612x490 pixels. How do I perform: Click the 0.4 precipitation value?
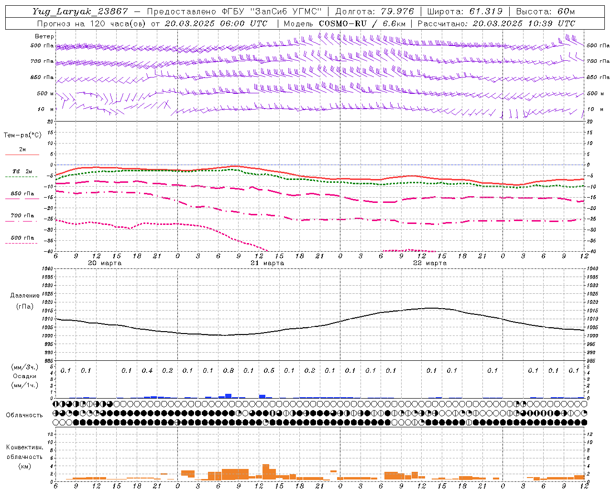click(147, 370)
